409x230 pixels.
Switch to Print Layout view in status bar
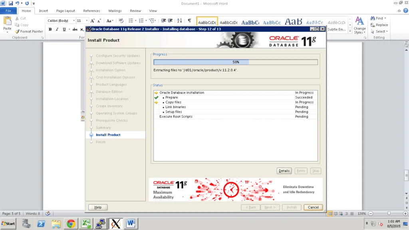tap(330, 214)
